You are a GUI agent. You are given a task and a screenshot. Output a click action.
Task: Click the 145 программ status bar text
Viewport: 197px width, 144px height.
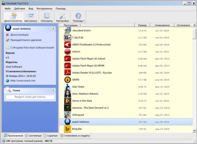29,141
